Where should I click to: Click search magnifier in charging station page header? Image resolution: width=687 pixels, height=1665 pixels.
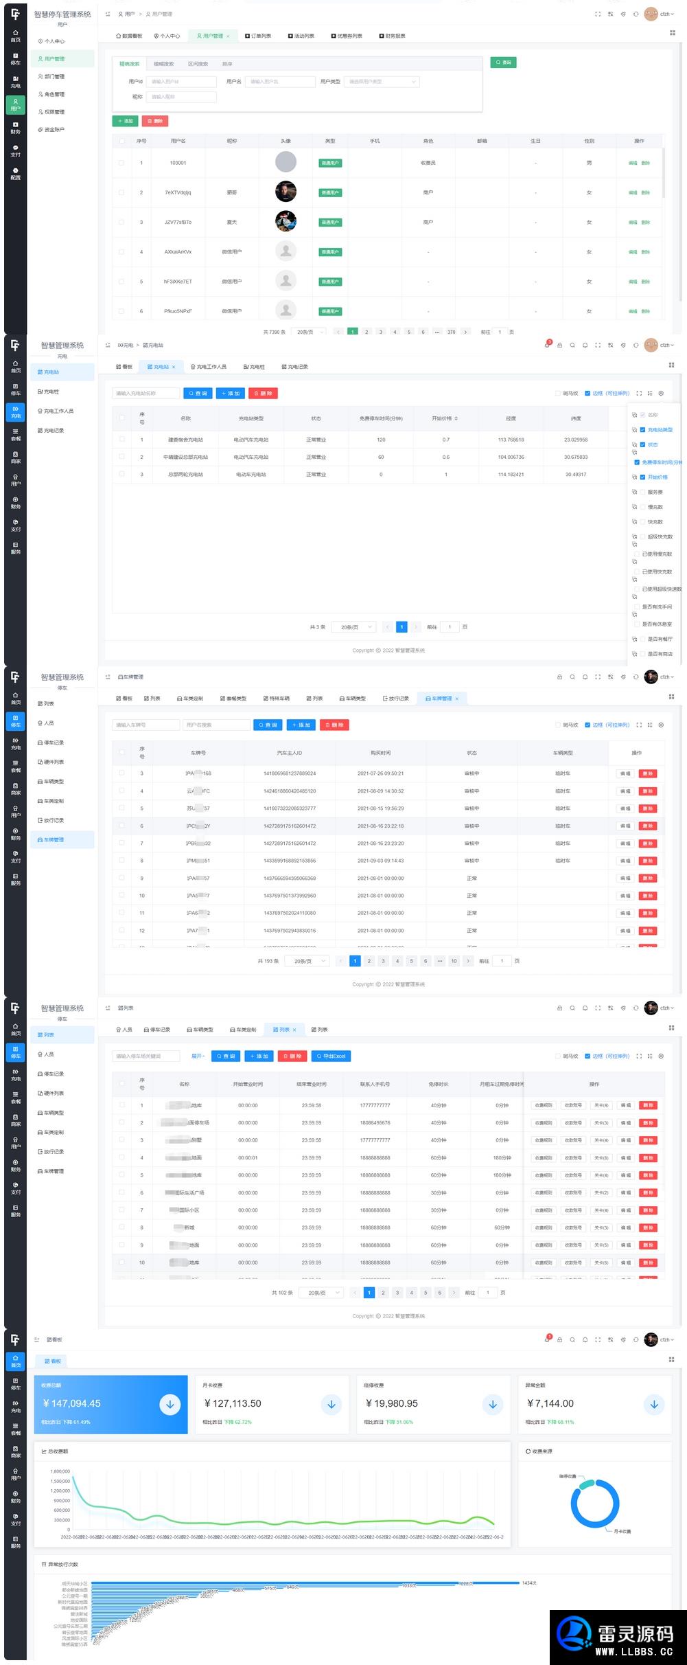572,346
